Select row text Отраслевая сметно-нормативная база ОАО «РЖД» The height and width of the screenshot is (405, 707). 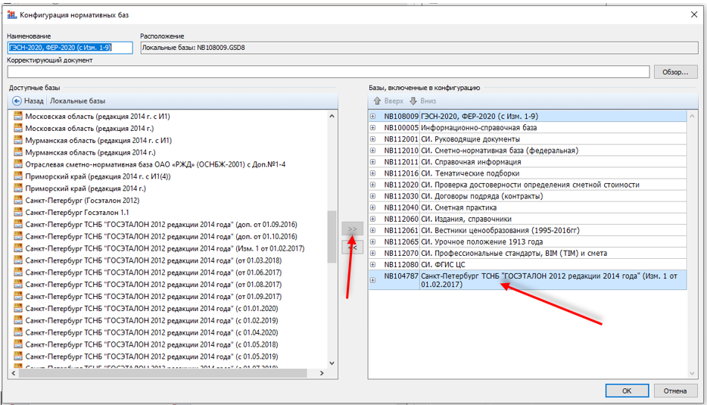coord(156,164)
